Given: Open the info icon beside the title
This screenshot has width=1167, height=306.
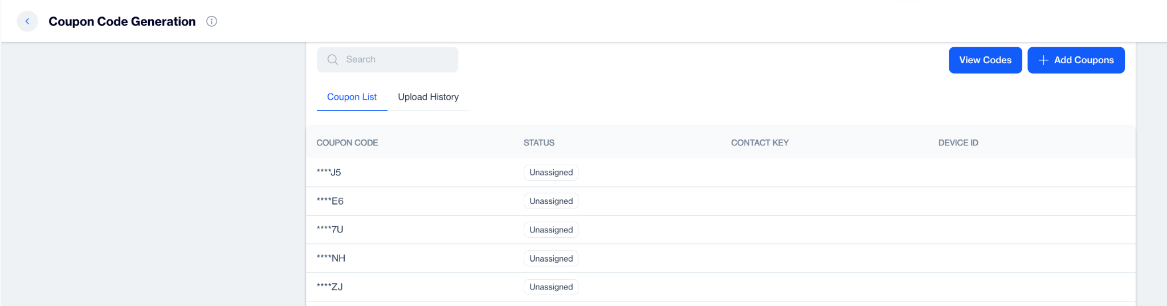Looking at the screenshot, I should click(211, 22).
